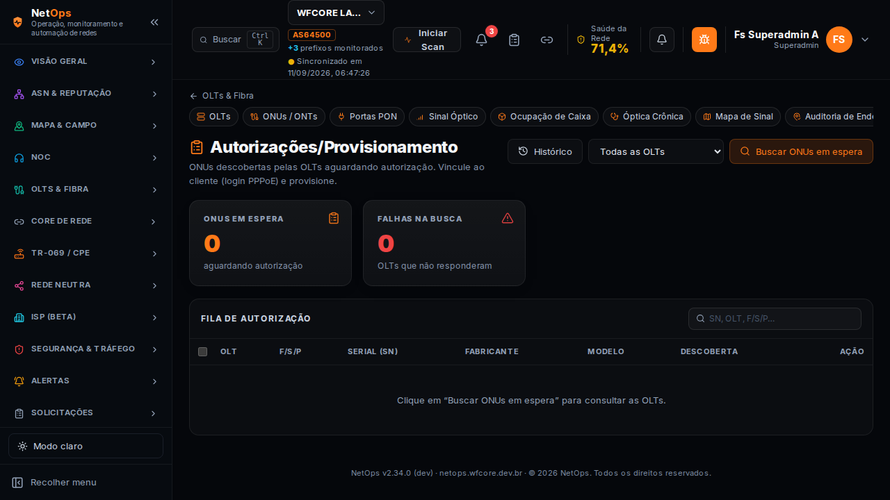Screen dimensions: 890x500
Task: Collapse sidebar using double-chevron icon
Action: (154, 22)
